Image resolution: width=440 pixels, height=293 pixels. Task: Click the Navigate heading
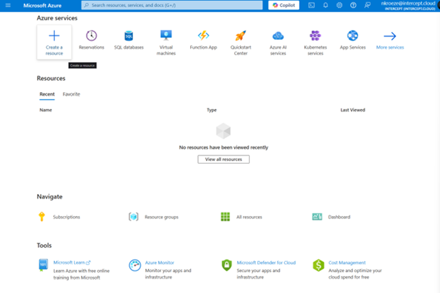[x=50, y=197]
